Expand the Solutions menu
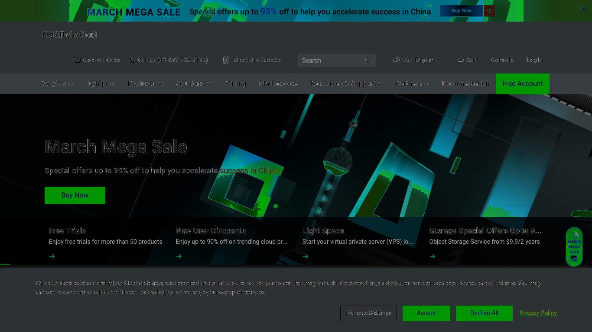Viewport: 592px width, 332px height. coord(194,83)
